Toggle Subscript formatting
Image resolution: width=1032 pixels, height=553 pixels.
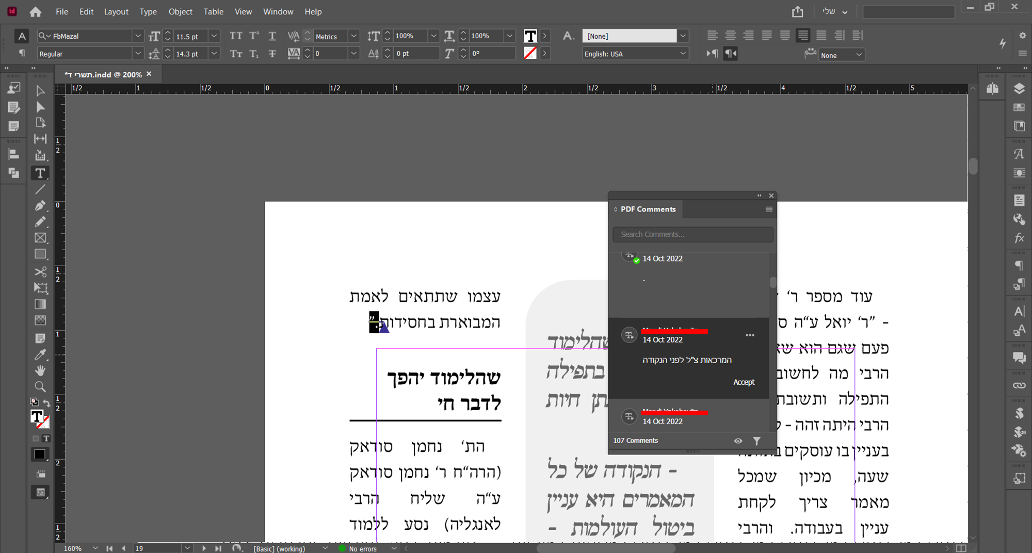(x=254, y=54)
